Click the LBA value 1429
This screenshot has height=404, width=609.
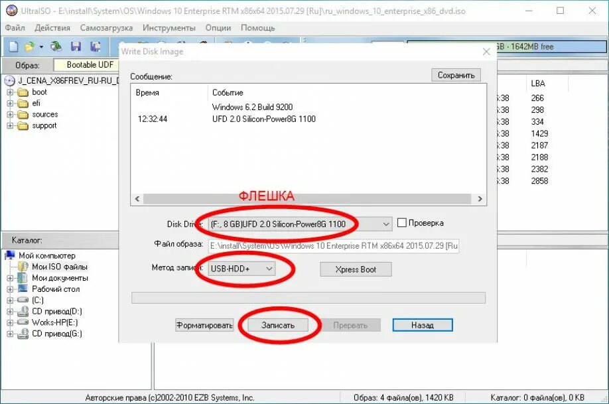539,133
